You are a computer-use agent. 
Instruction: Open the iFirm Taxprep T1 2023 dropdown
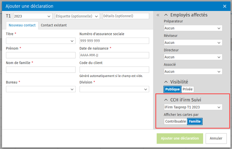point(193,107)
